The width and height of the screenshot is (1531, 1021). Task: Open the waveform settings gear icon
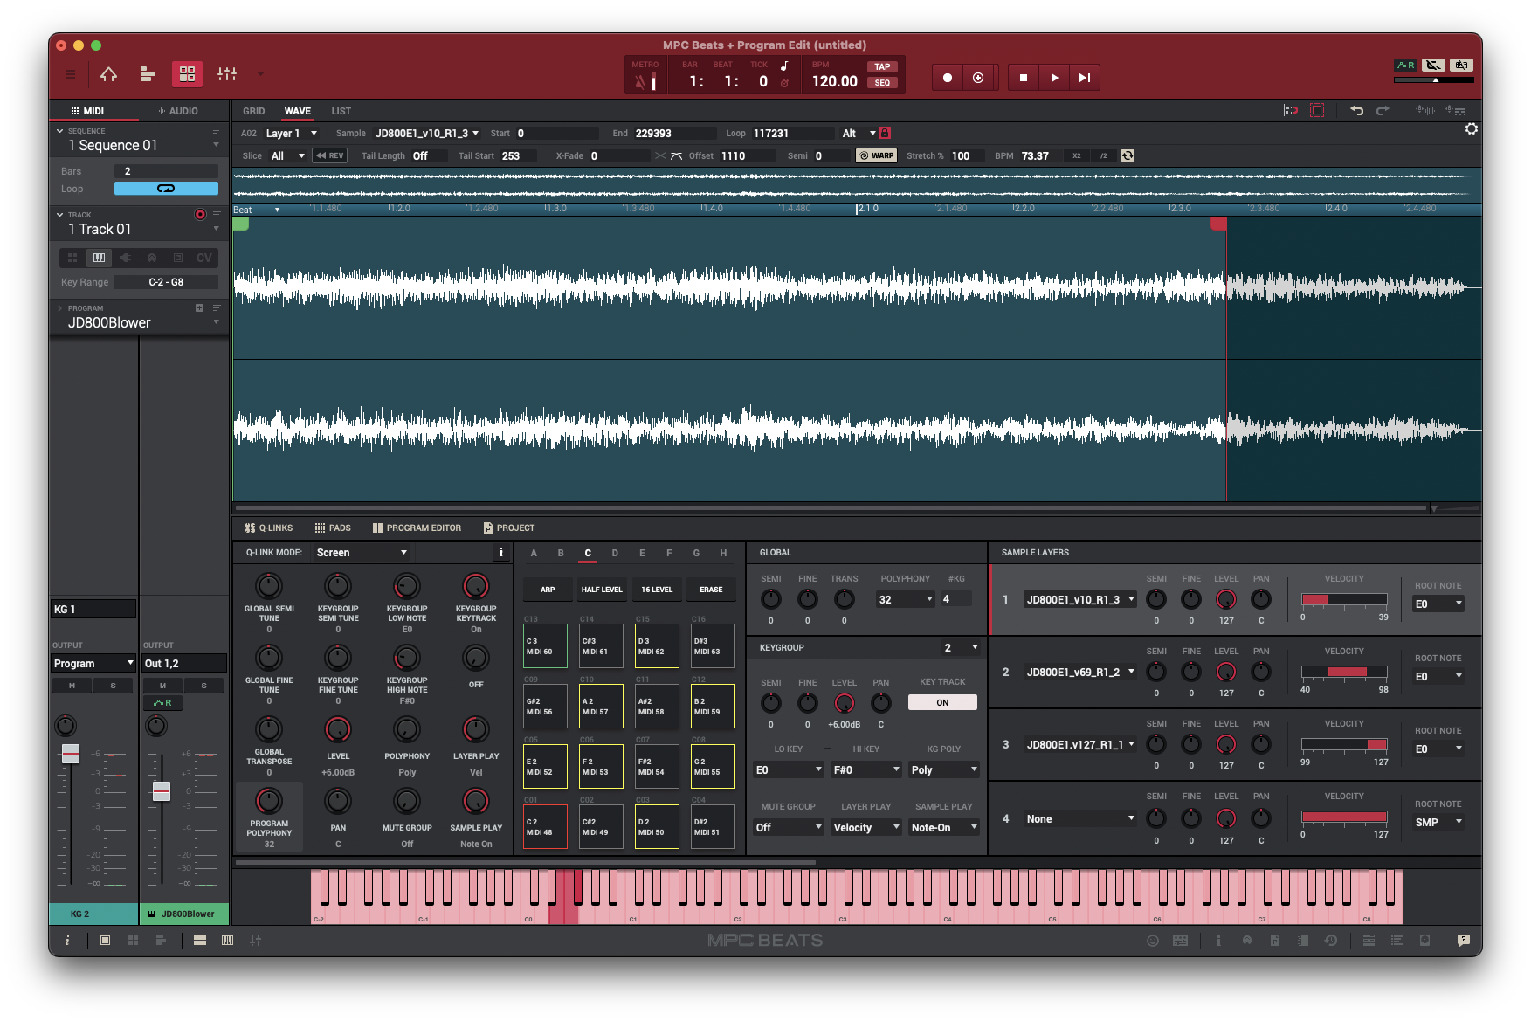click(1472, 129)
